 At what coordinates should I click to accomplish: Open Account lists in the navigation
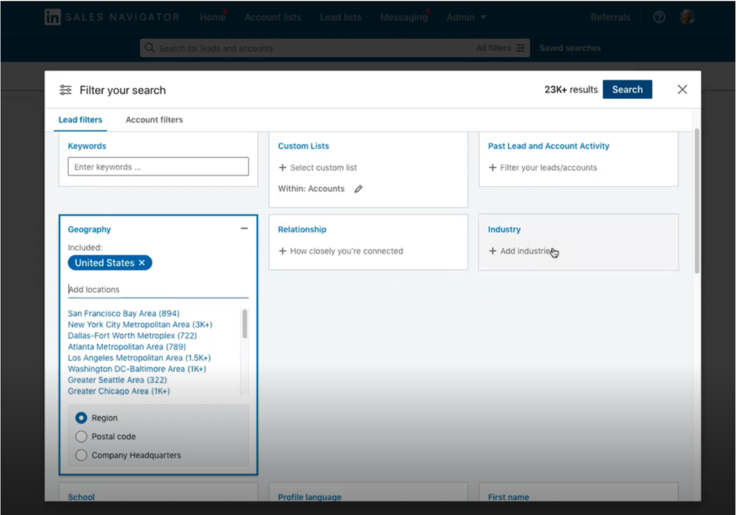(273, 17)
